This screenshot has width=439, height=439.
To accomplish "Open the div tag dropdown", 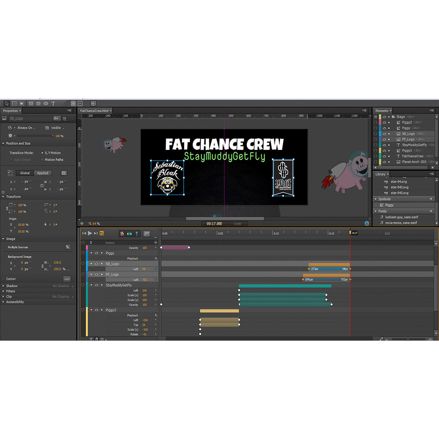I will [x=57, y=118].
